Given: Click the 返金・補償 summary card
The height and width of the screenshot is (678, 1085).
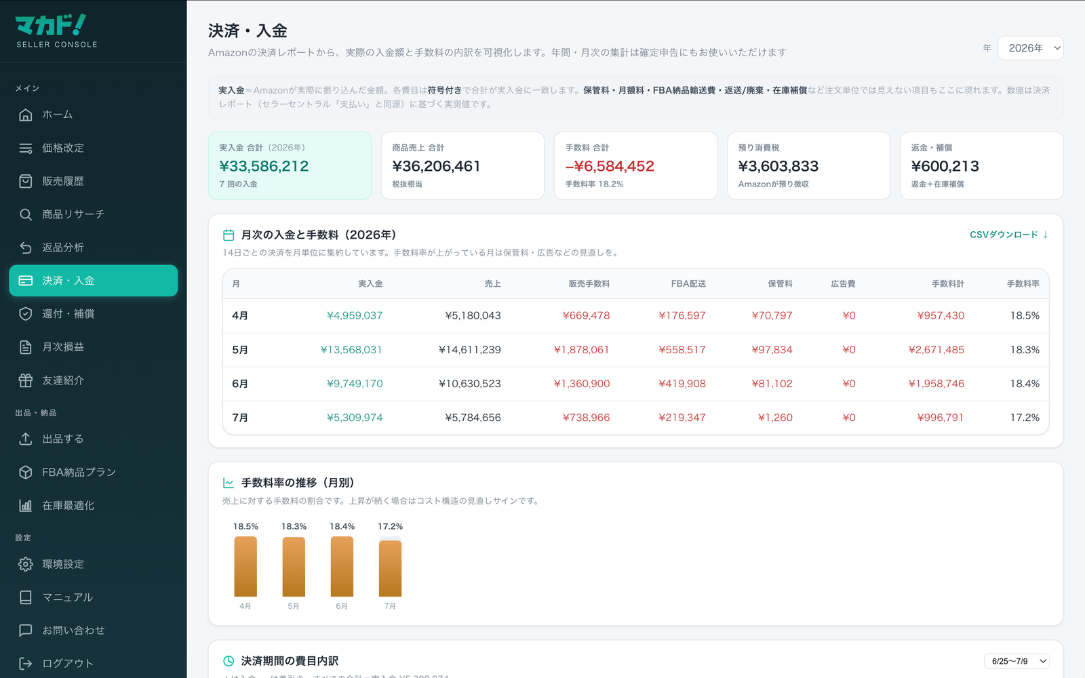Looking at the screenshot, I should [x=982, y=165].
